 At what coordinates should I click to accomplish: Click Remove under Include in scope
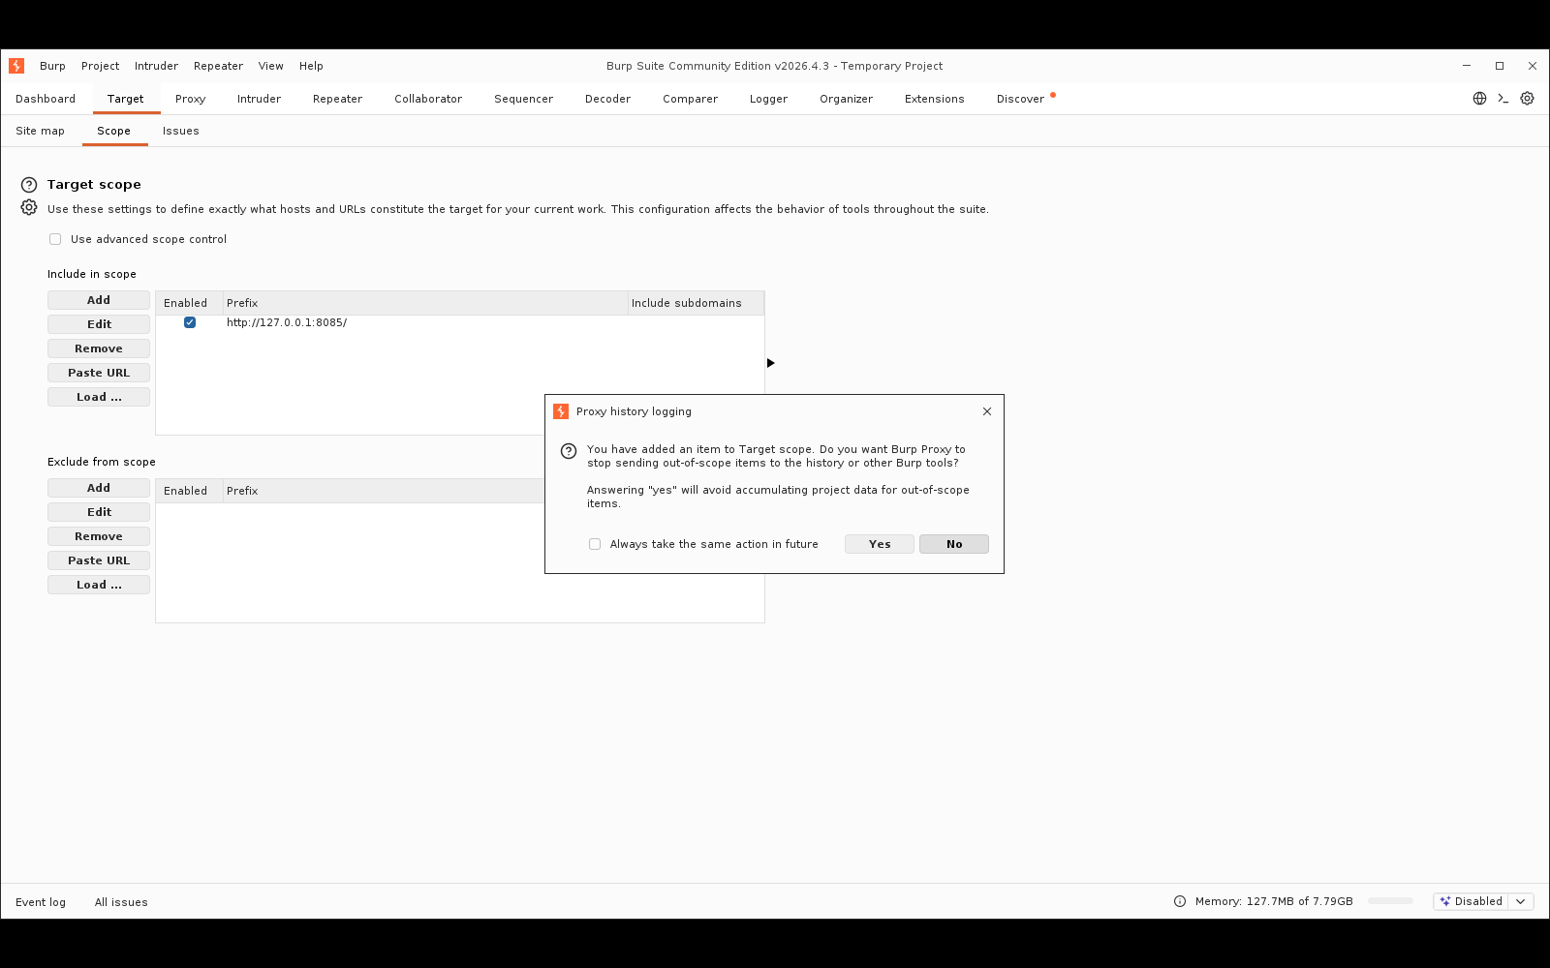tap(99, 348)
